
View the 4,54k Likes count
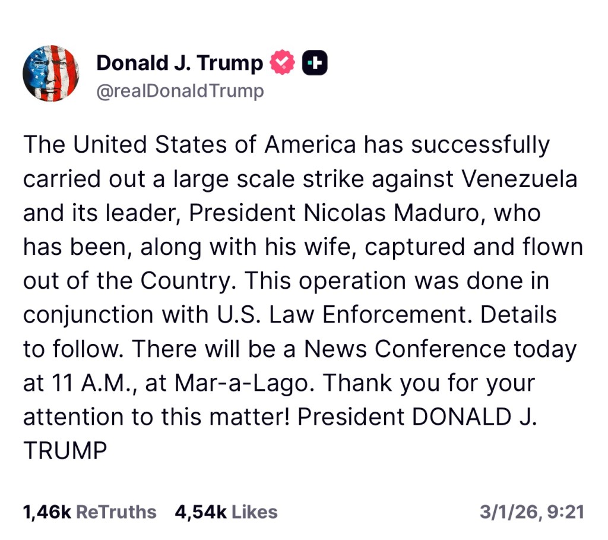200,512
